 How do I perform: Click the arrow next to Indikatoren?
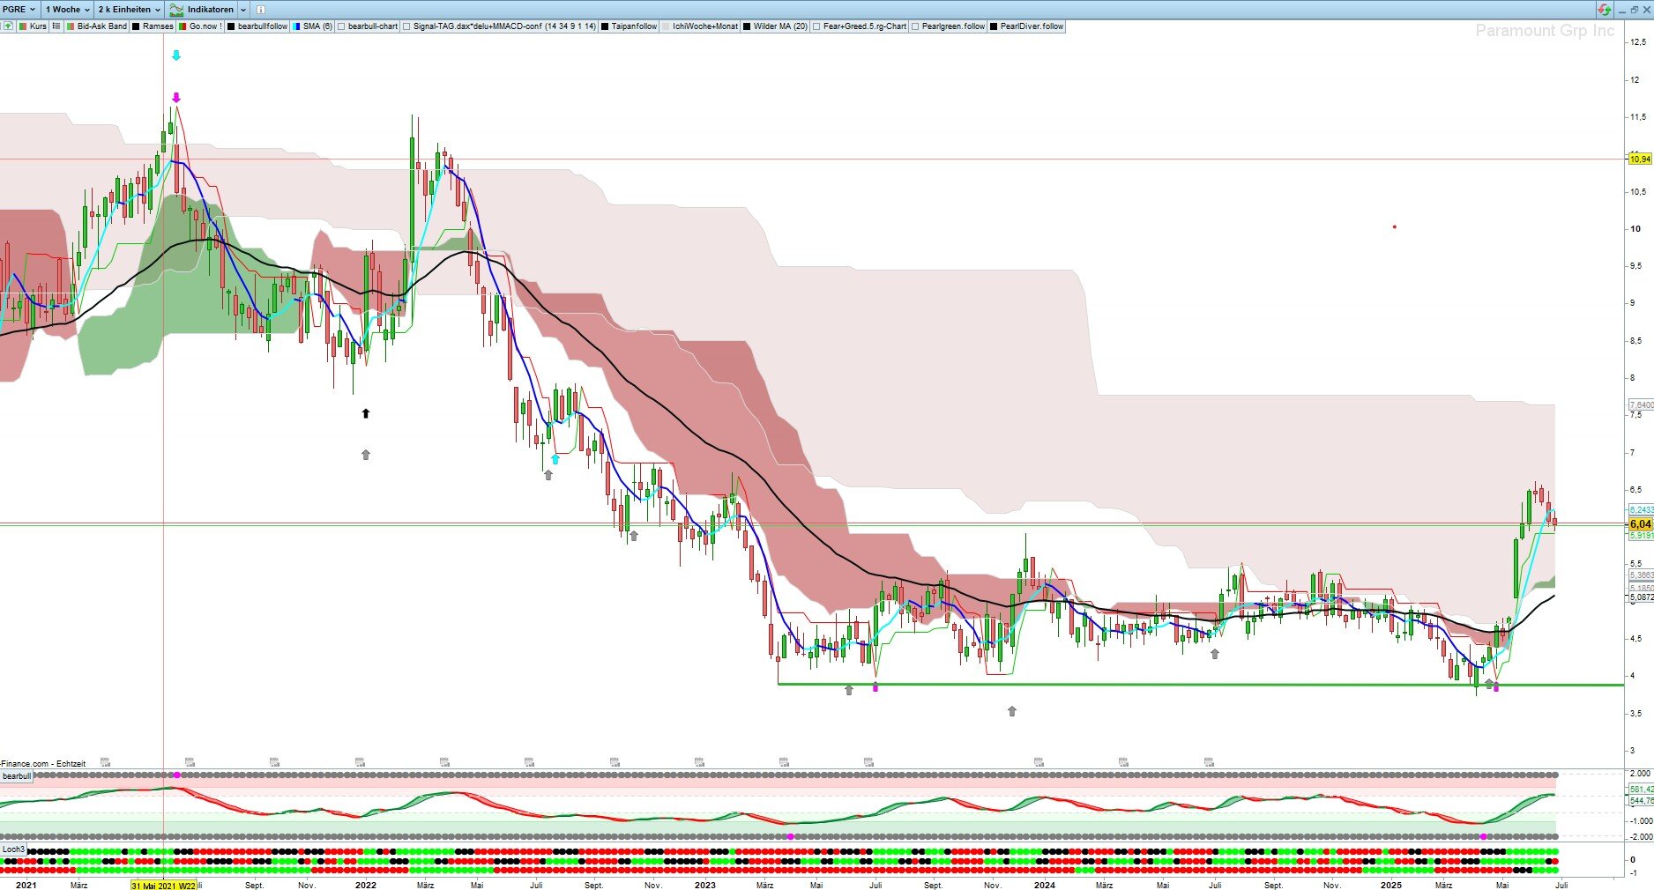pos(243,9)
